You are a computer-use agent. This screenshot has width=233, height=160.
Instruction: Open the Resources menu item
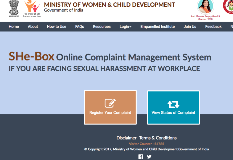point(102,27)
